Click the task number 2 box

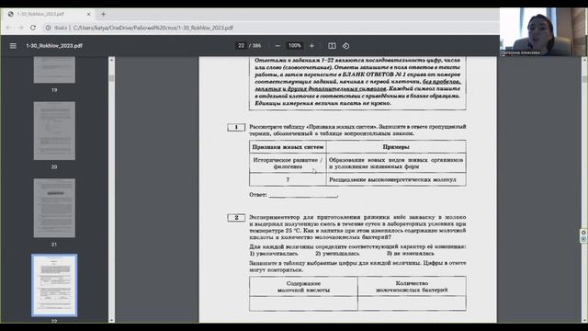pos(236,218)
